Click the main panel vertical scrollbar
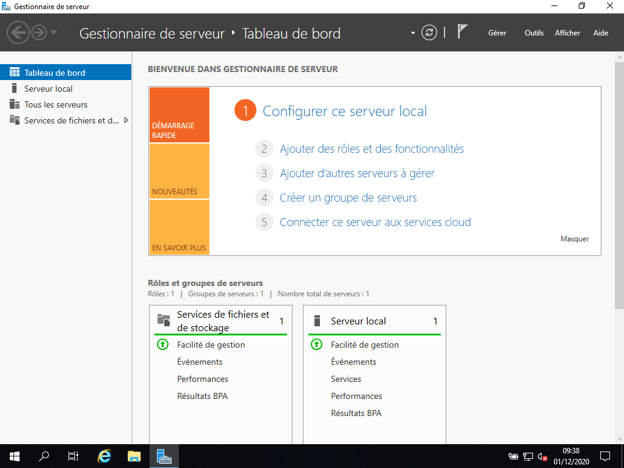This screenshot has height=468, width=624. [x=619, y=185]
